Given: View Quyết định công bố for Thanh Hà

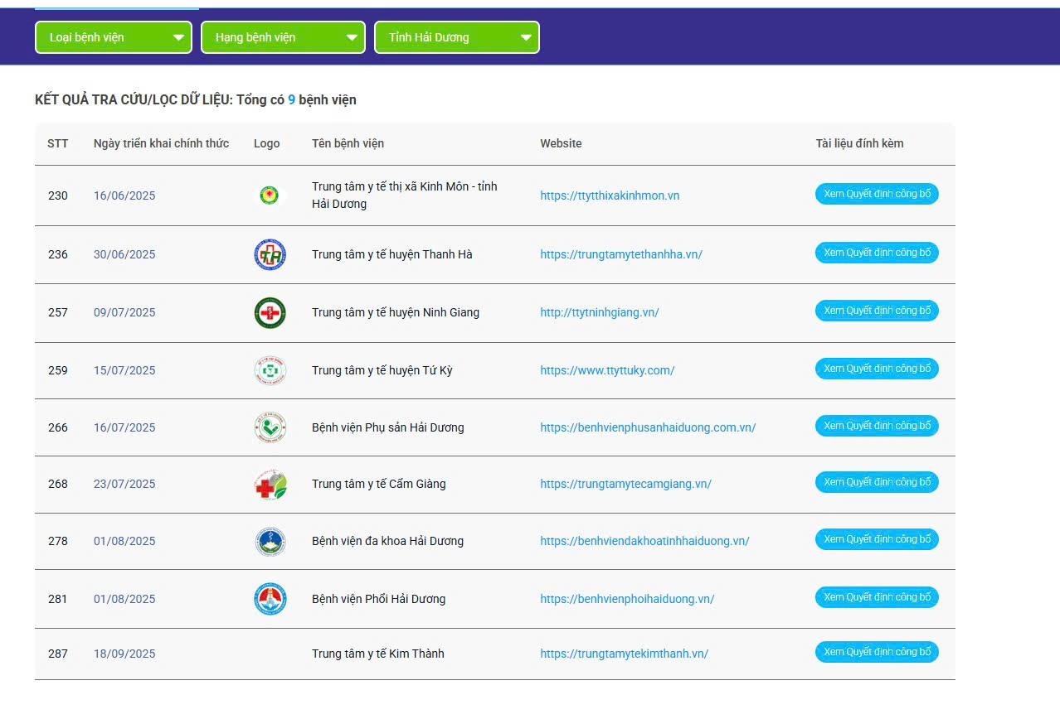Looking at the screenshot, I should pyautogui.click(x=877, y=253).
